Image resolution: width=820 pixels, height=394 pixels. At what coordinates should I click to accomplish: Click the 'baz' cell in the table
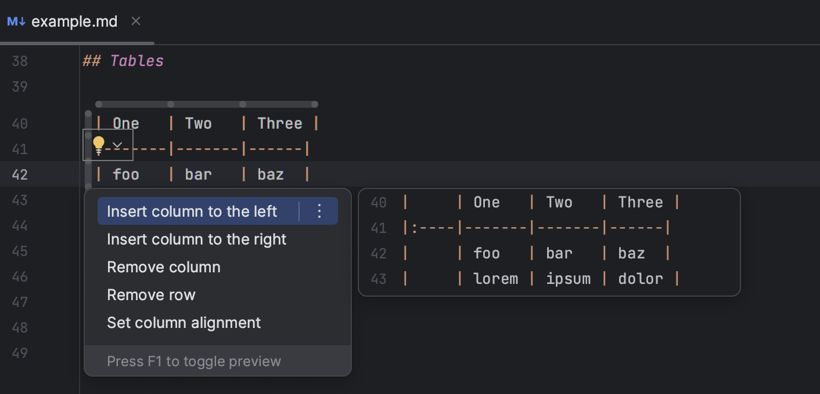[271, 174]
